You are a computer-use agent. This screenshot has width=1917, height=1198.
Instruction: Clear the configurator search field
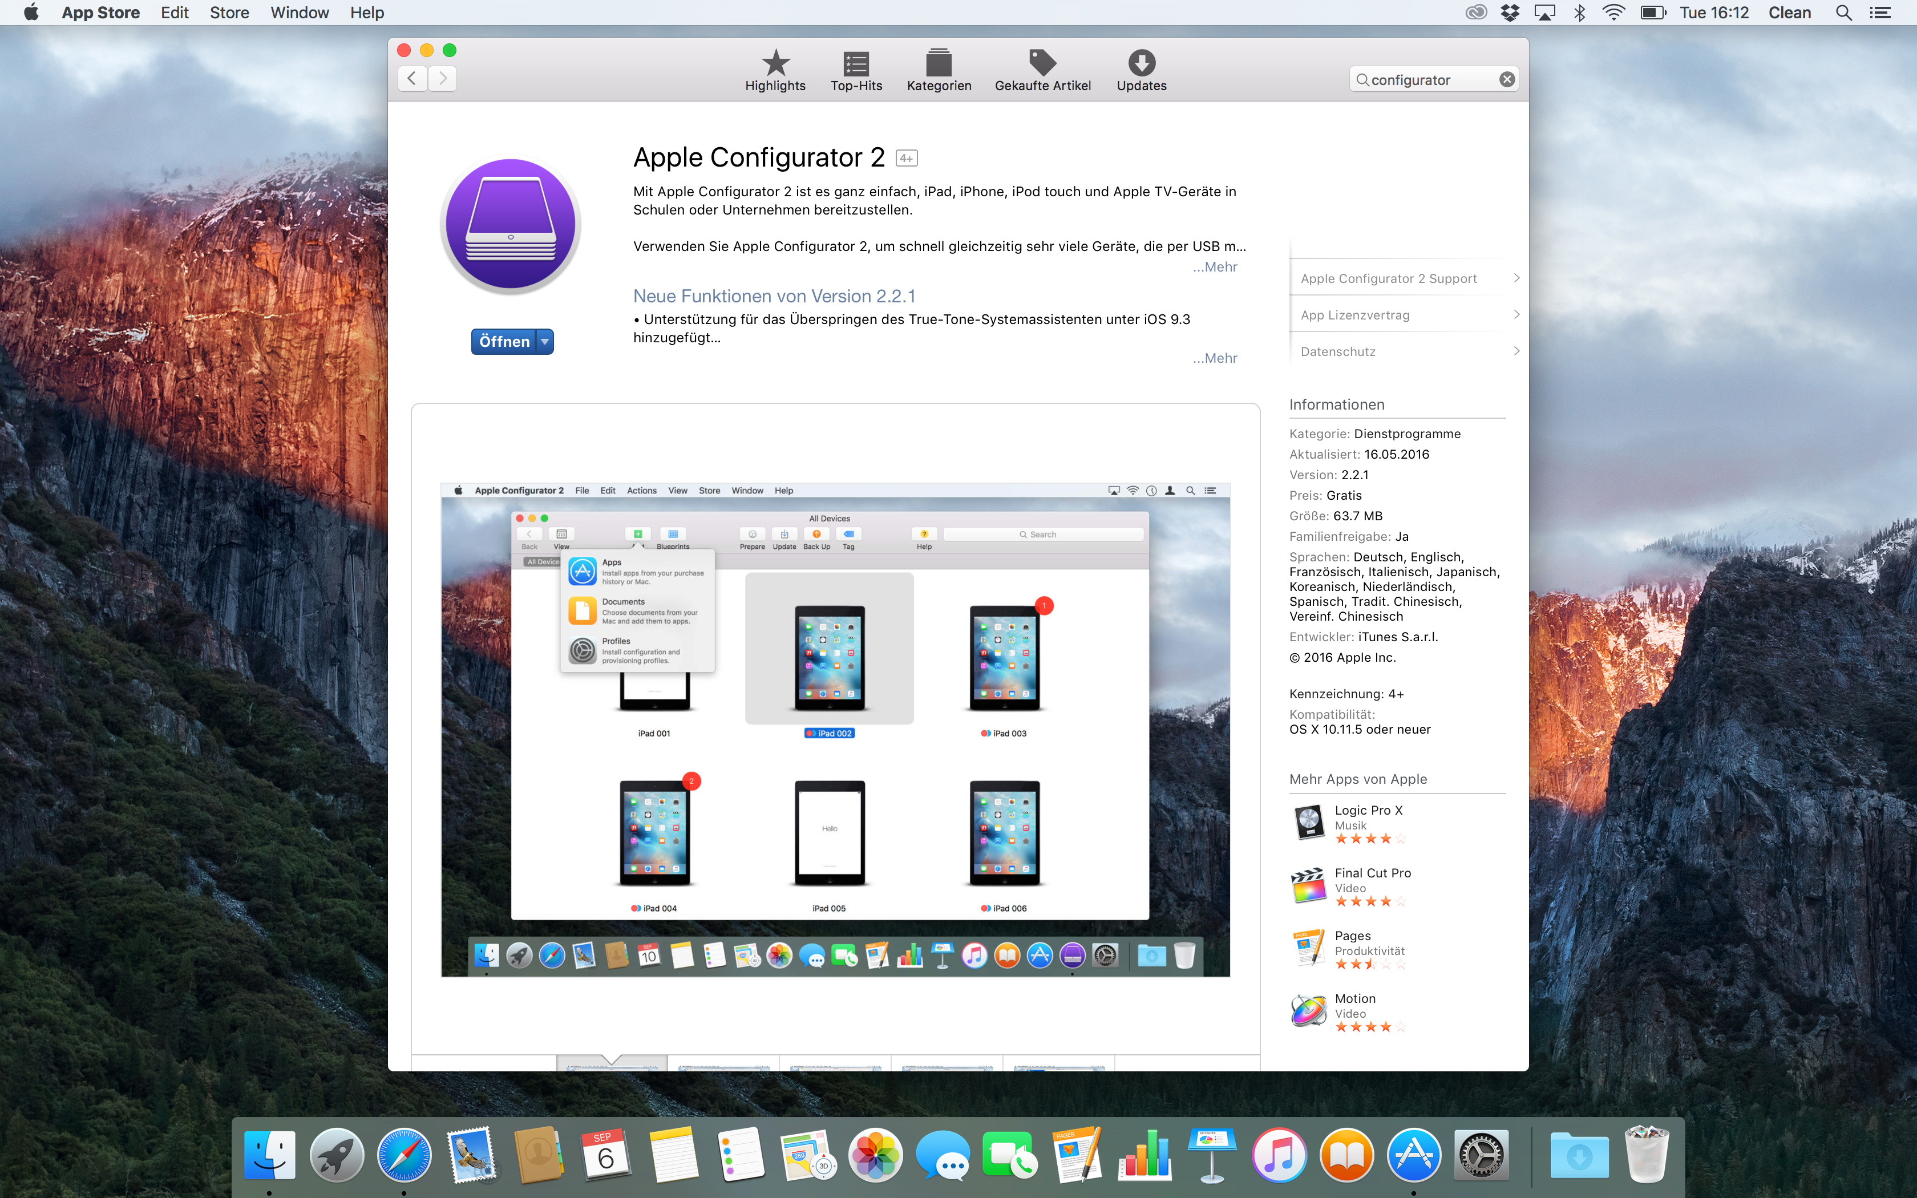[x=1507, y=79]
